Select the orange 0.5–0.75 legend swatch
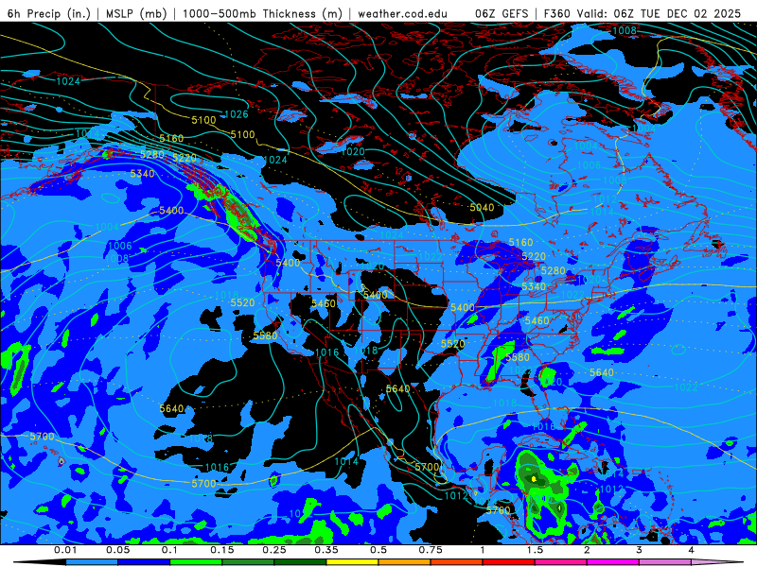This screenshot has height=567, width=757. tap(405, 562)
